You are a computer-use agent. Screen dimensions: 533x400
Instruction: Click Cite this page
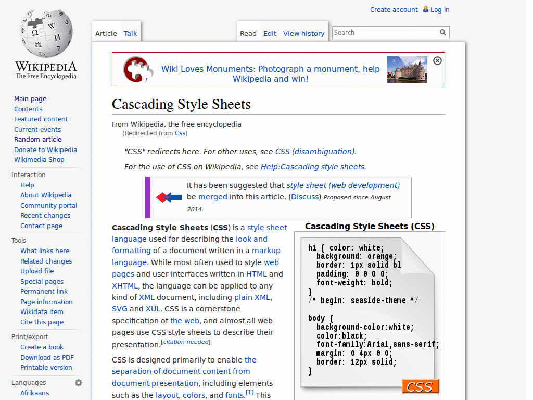tap(42, 322)
